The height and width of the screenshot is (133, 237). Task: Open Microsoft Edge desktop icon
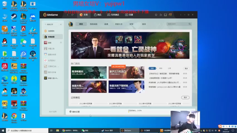5,81
